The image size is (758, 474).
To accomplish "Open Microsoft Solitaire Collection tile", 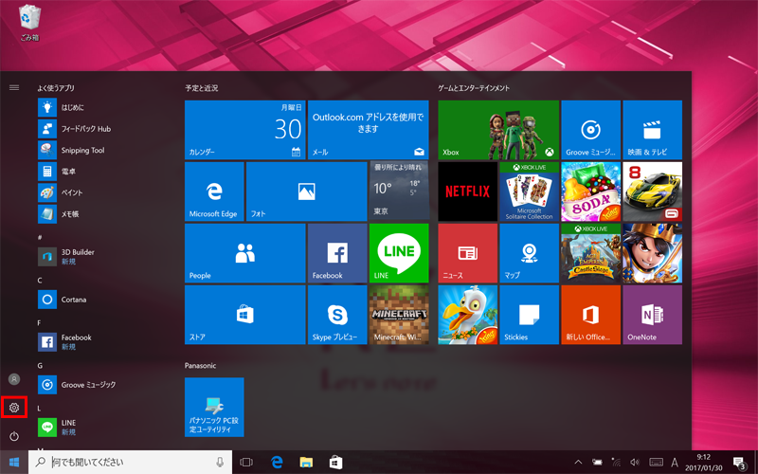I will point(530,191).
